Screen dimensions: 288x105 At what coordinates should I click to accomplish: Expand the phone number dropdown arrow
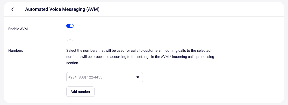pyautogui.click(x=138, y=77)
